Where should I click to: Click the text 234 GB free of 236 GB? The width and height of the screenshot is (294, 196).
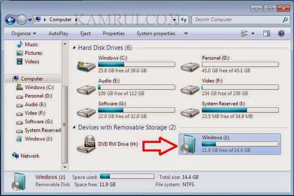225,93
